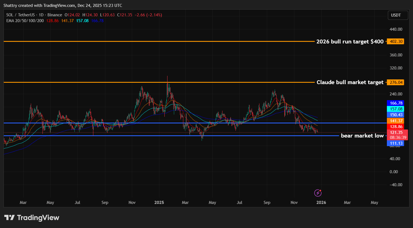Click the "bear market low" text label
The height and width of the screenshot is (228, 413).
[362, 136]
